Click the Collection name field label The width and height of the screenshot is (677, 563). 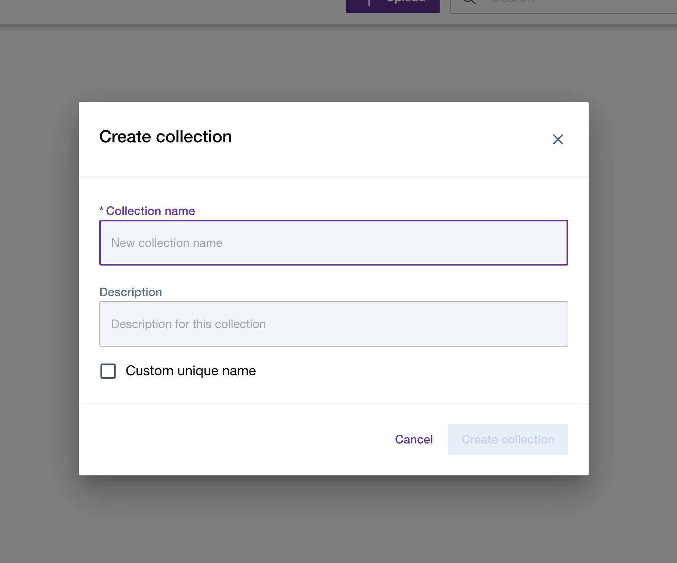click(150, 211)
